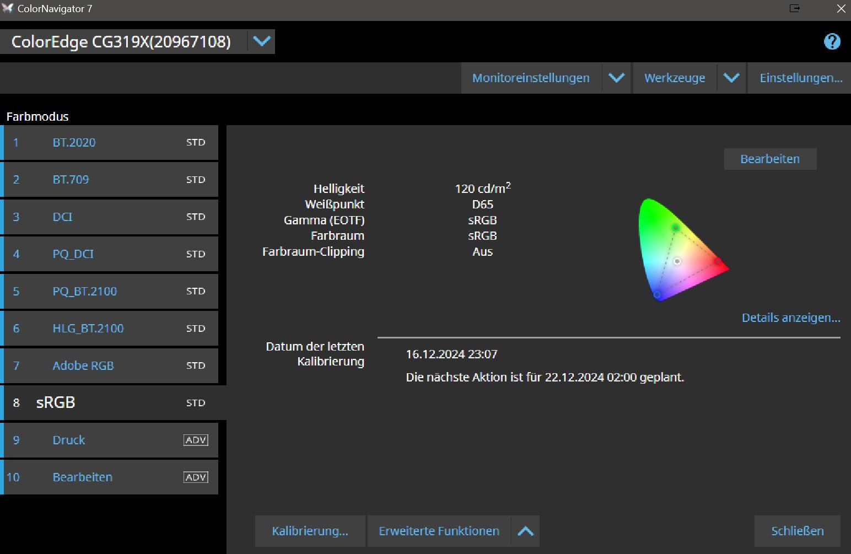
Task: Select color mode 9 Druck
Action: (x=109, y=440)
